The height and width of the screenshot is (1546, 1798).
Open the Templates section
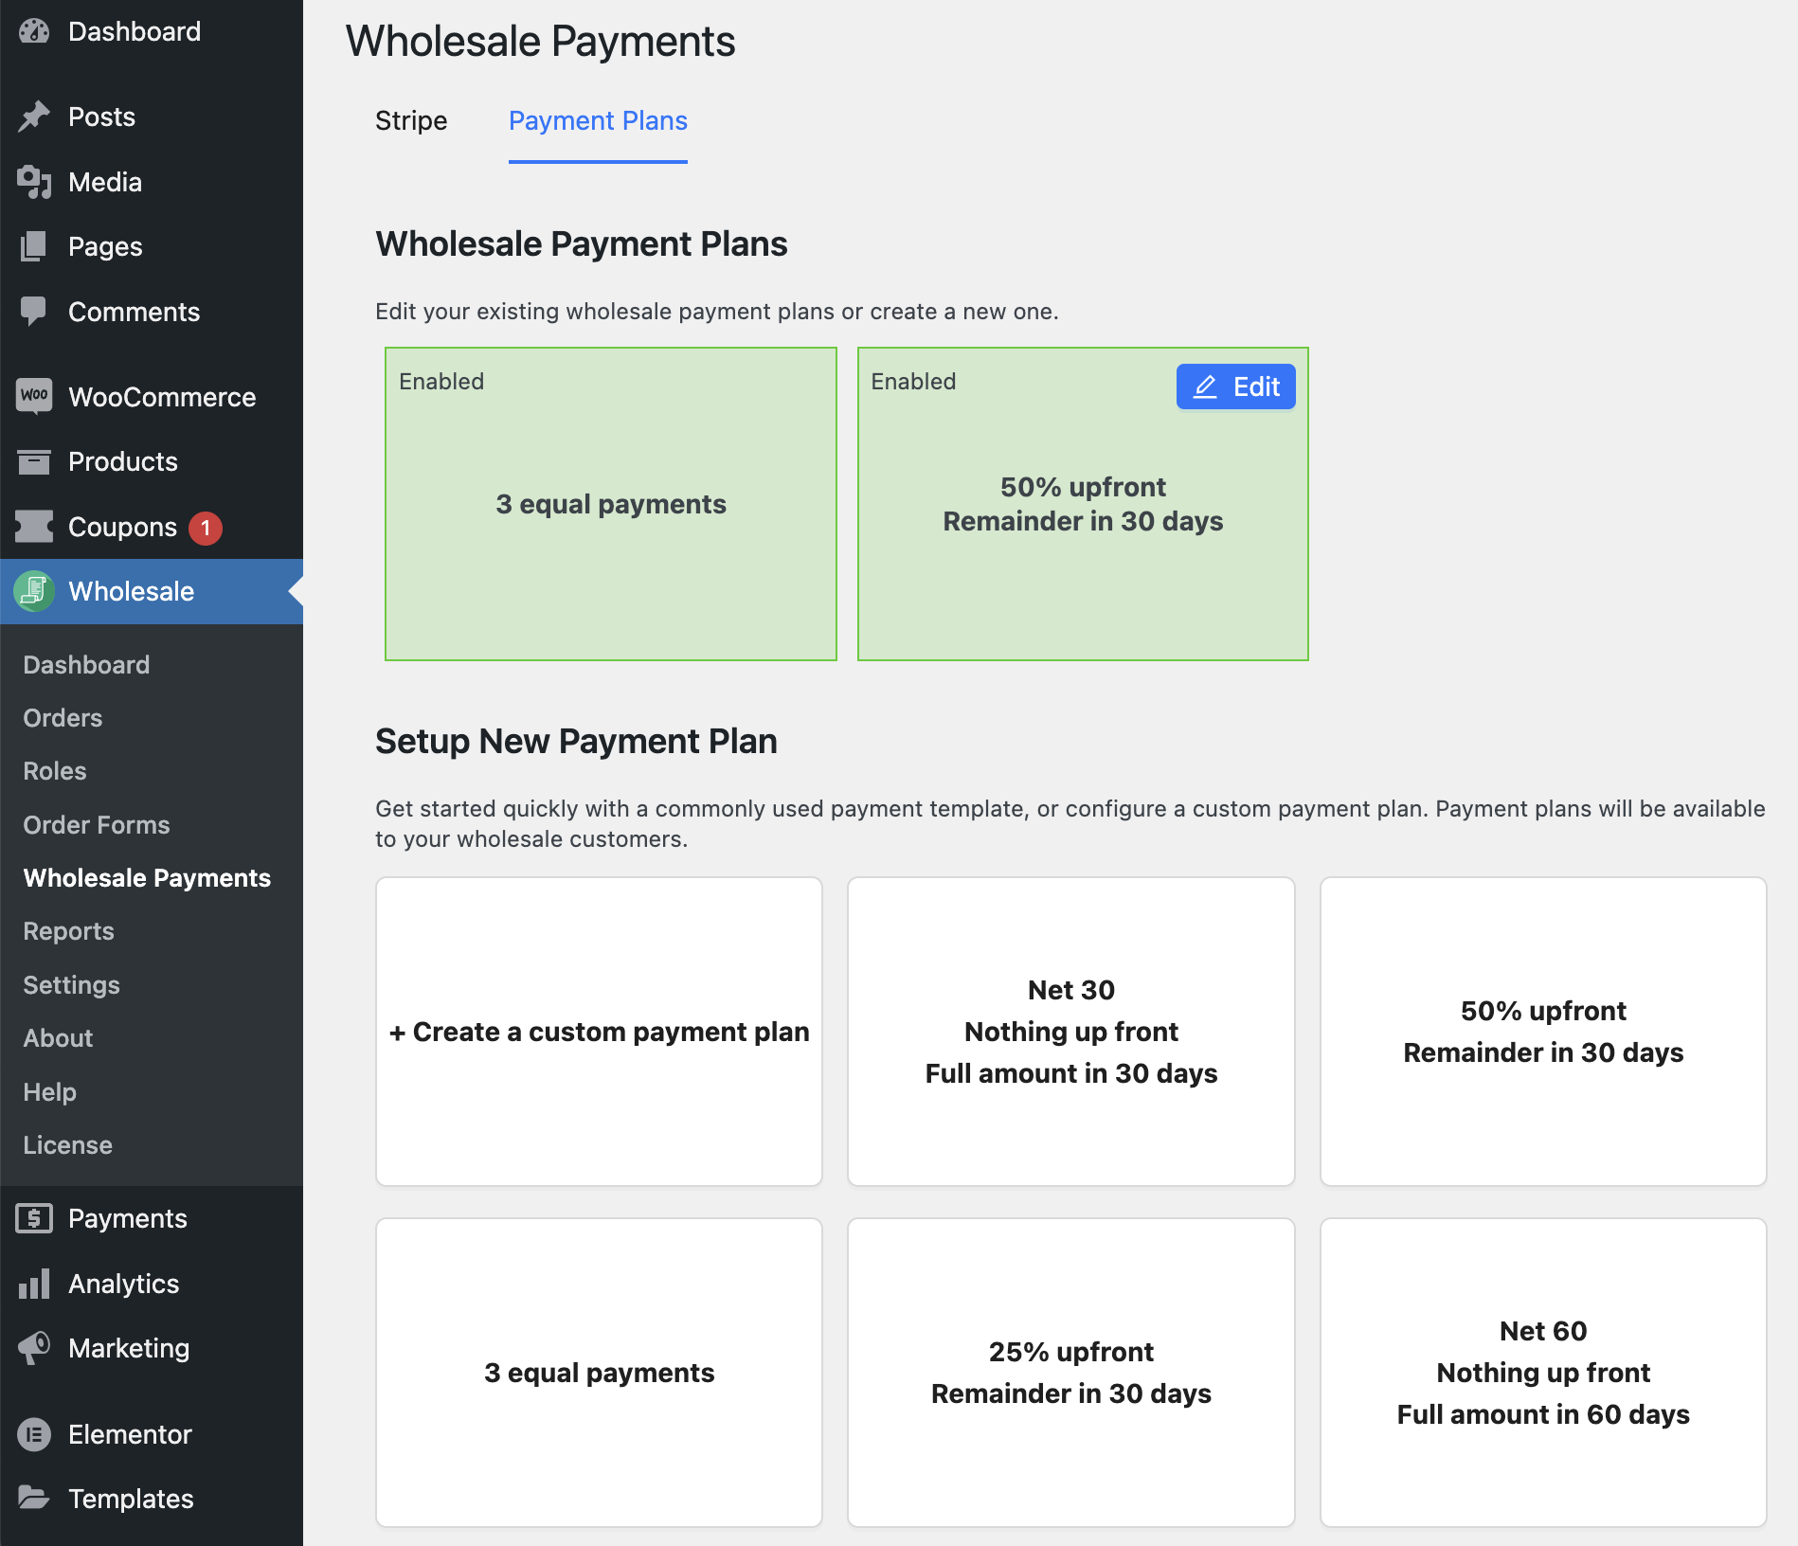coord(131,1499)
